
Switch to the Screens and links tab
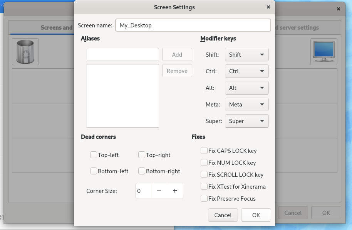(x=57, y=27)
